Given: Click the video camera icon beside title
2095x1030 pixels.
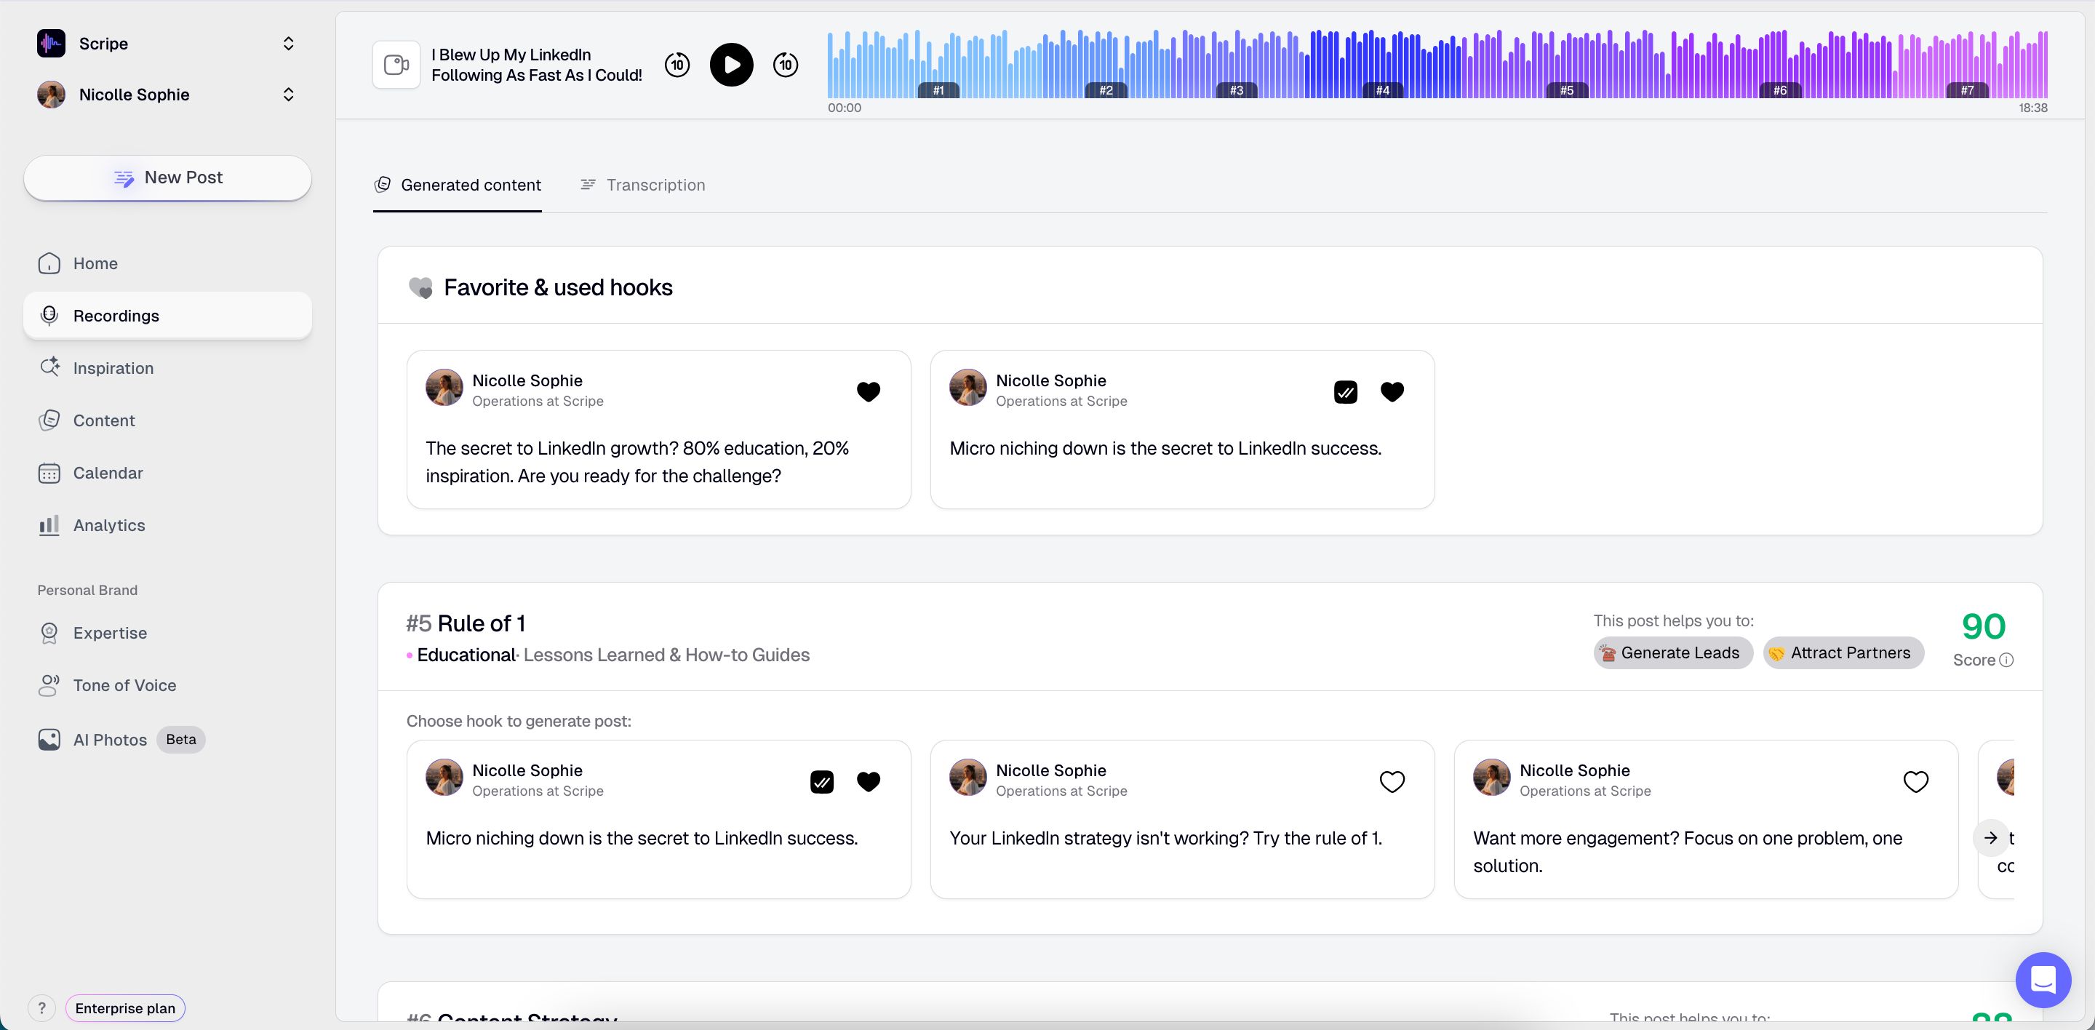Looking at the screenshot, I should click(x=396, y=64).
